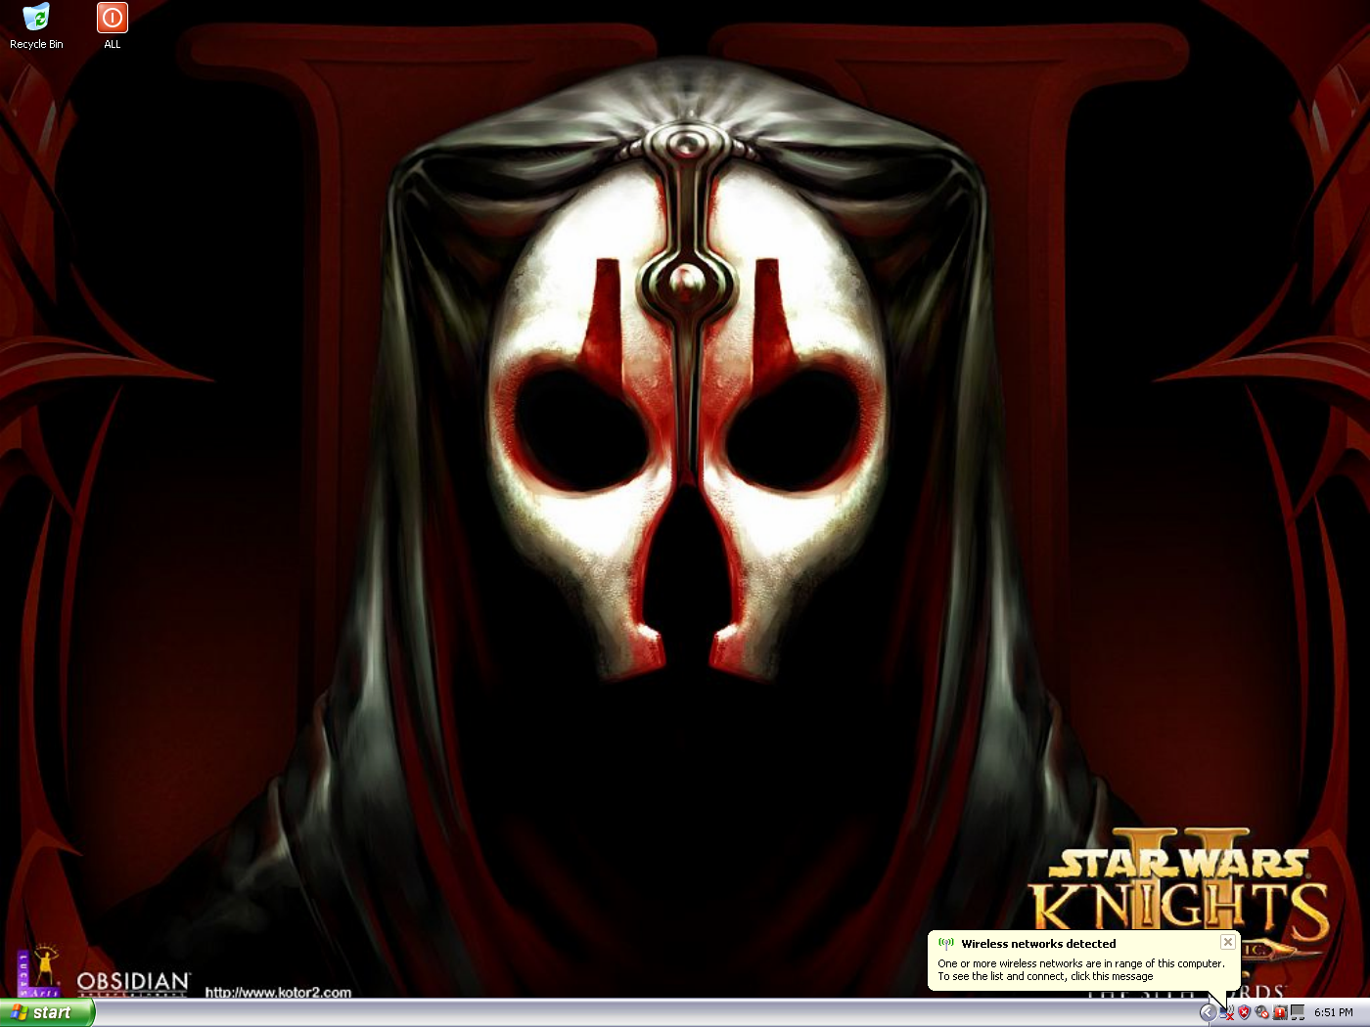
Task: Click the green antenna icon in the notification balloon
Action: (945, 943)
